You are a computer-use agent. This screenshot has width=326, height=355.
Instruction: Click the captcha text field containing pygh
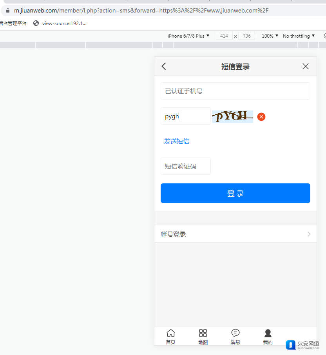point(186,116)
